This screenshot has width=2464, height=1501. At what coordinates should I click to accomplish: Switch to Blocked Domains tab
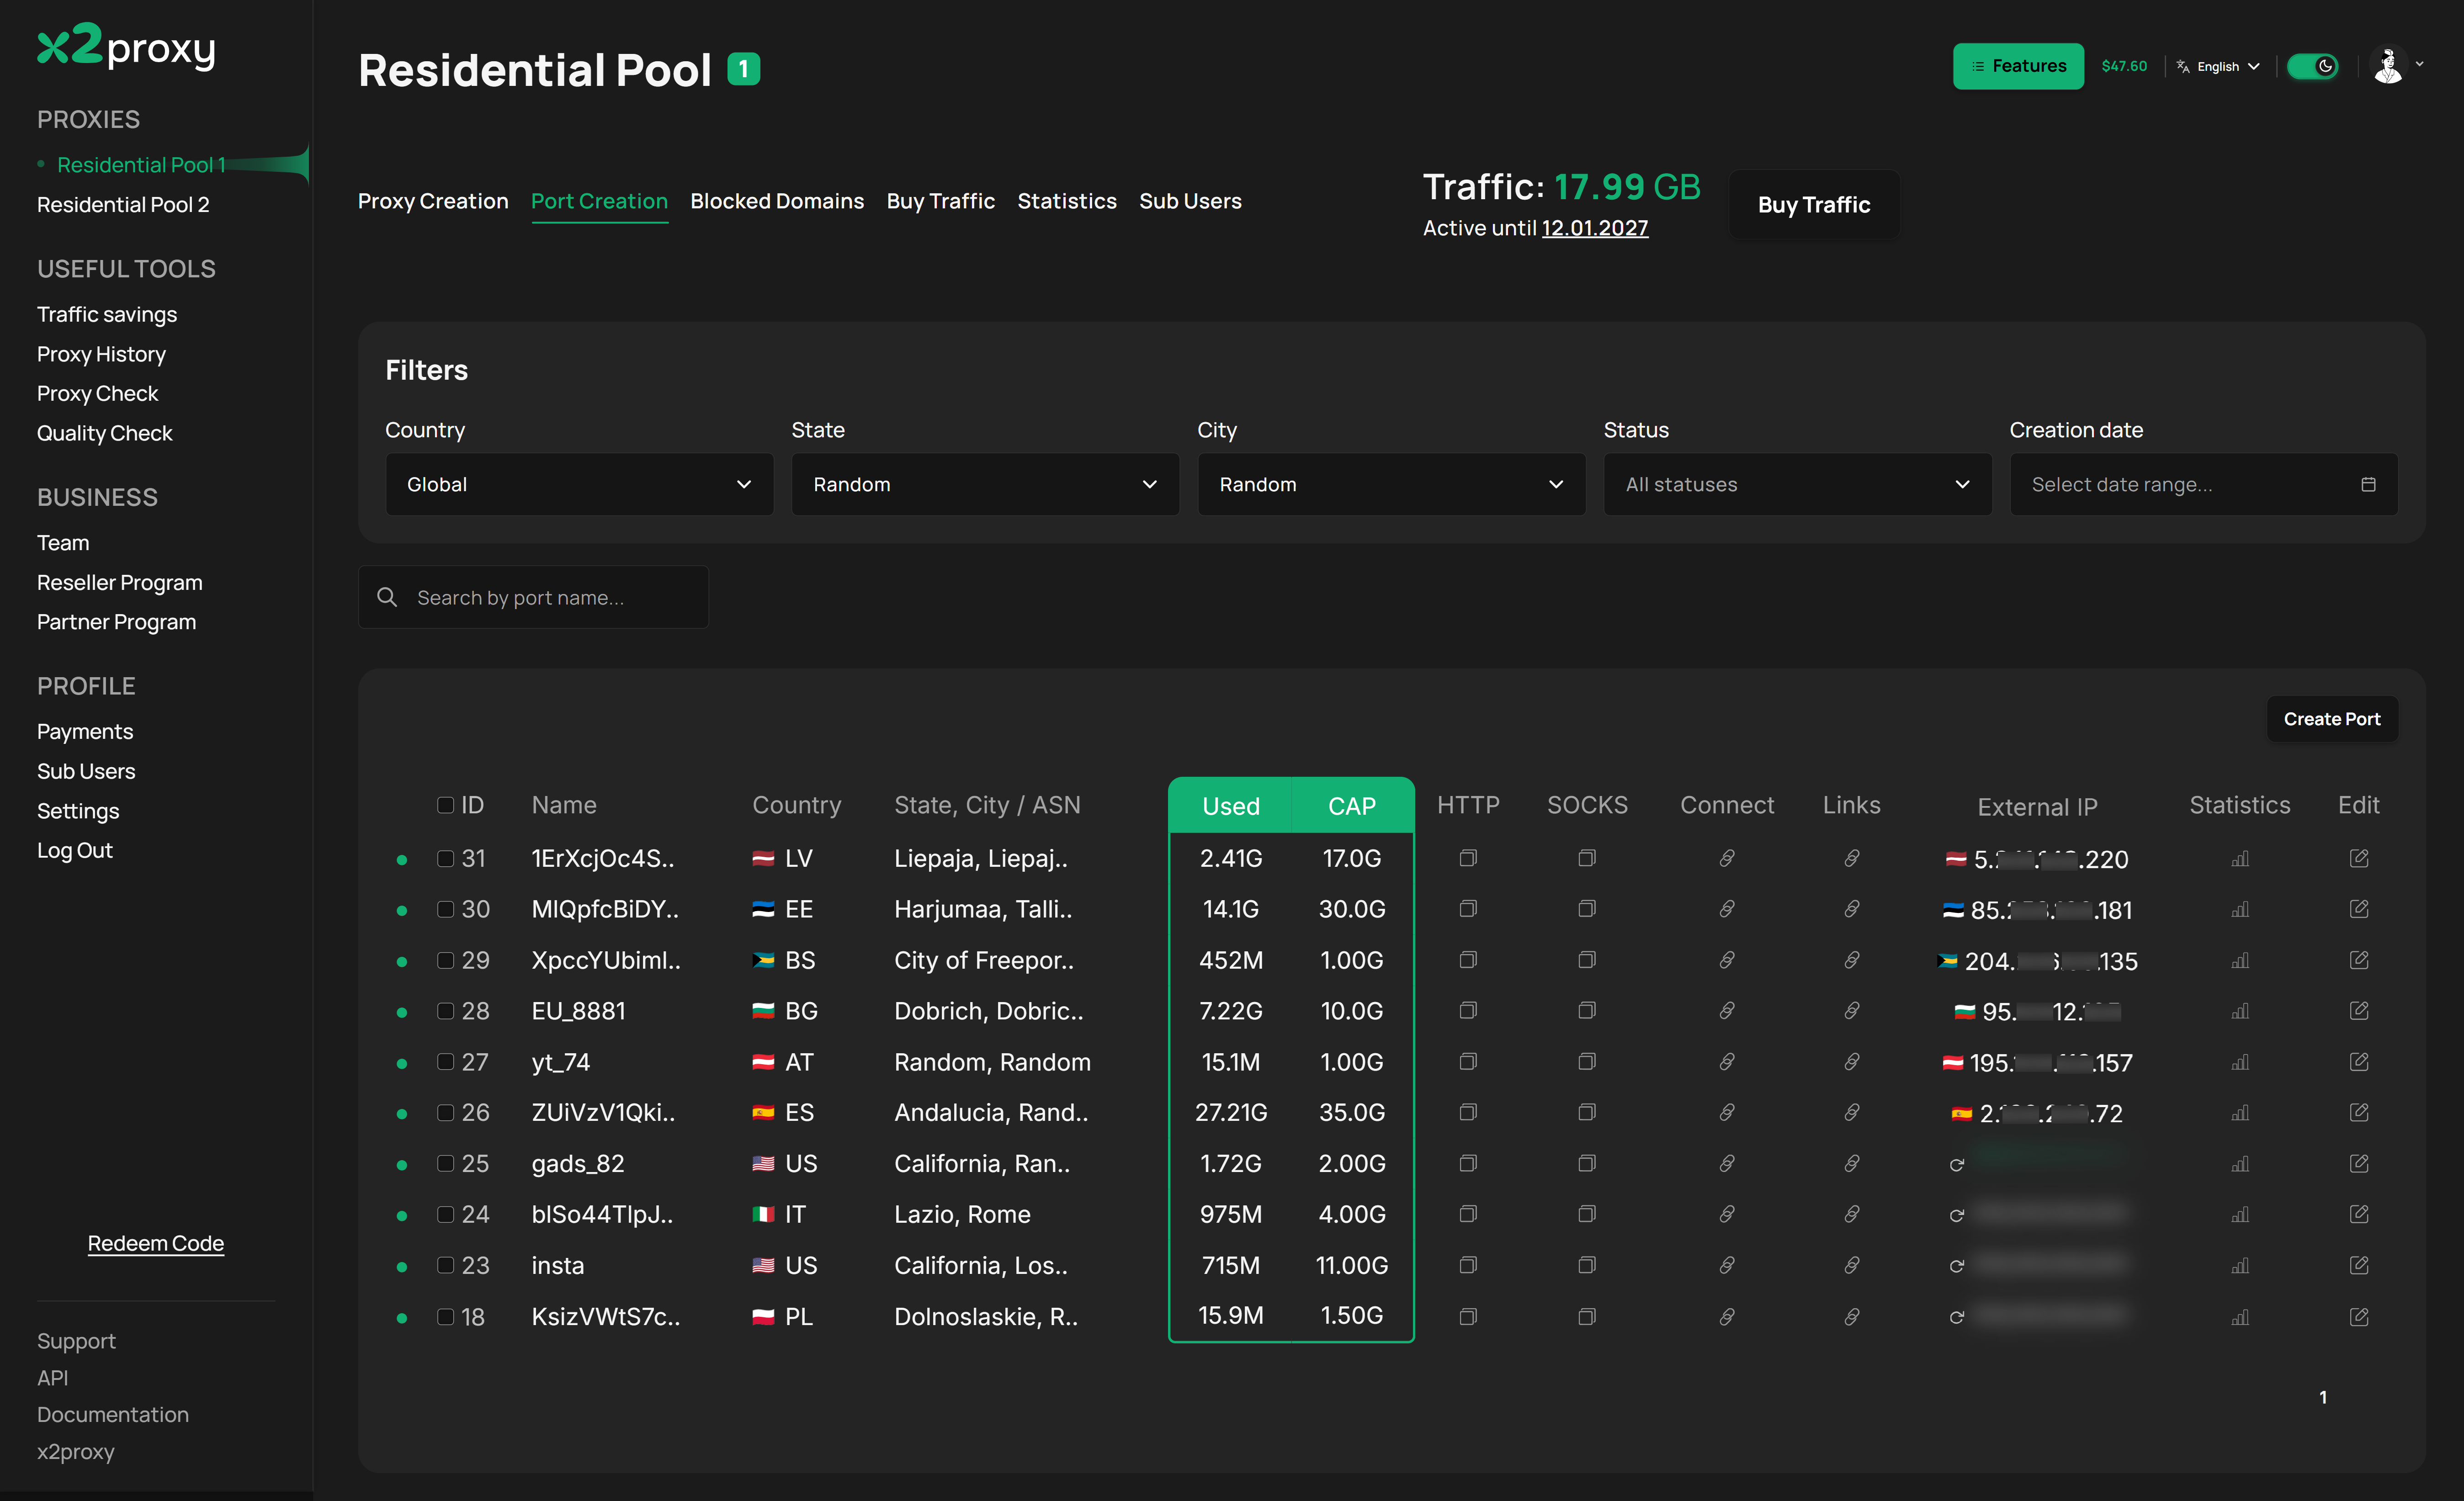777,201
